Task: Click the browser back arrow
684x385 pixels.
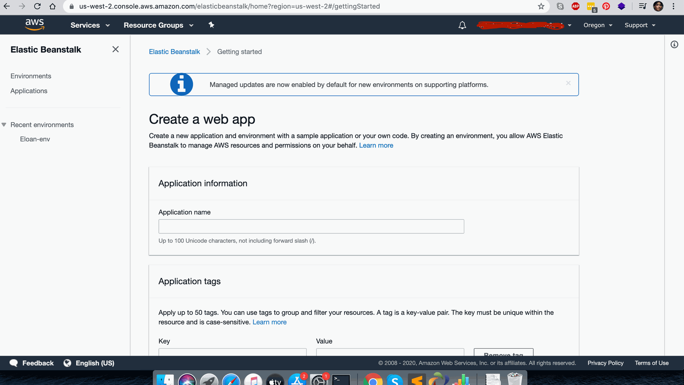Action: 7,6
